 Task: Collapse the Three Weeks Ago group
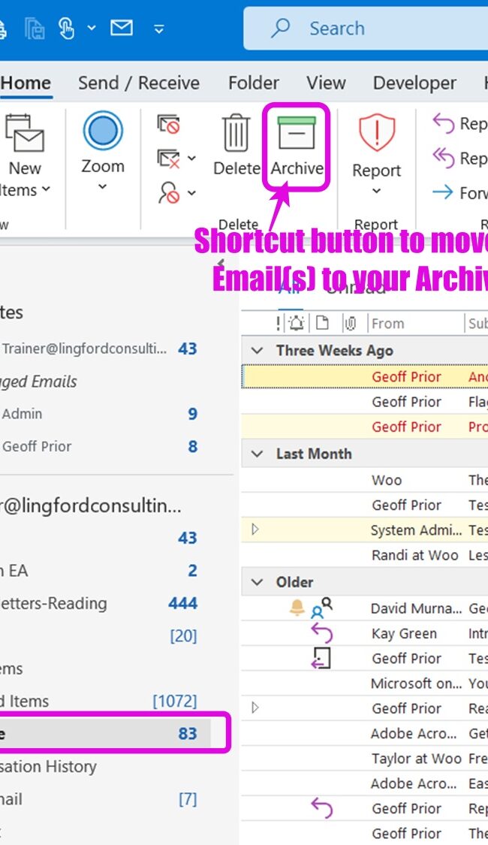[258, 351]
